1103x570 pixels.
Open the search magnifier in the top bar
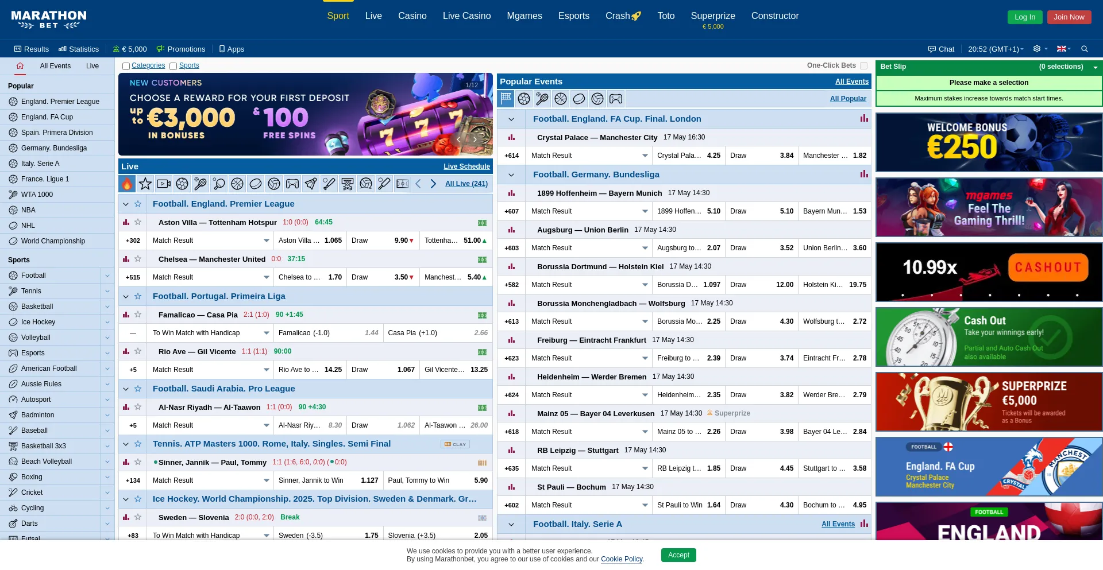[x=1085, y=49]
